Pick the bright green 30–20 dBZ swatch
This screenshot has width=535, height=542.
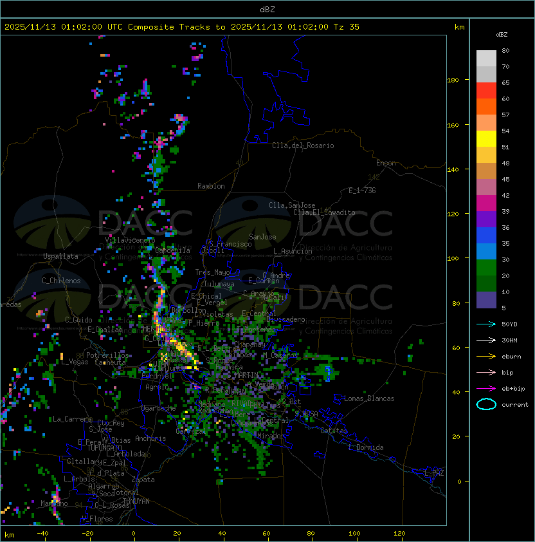click(x=486, y=268)
